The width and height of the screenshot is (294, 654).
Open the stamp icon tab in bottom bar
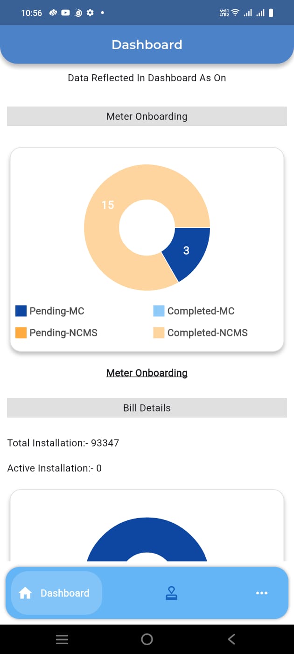[x=171, y=593]
